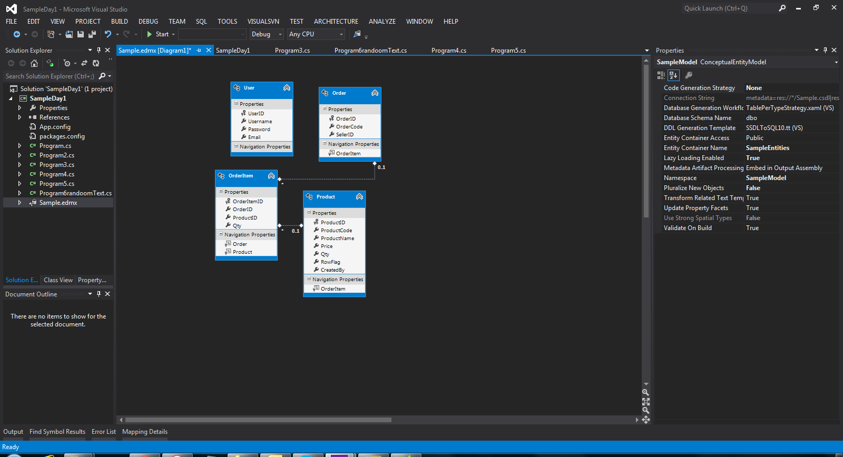Open the SampleModel object selector dropdown
The height and width of the screenshot is (457, 843).
[x=836, y=62]
